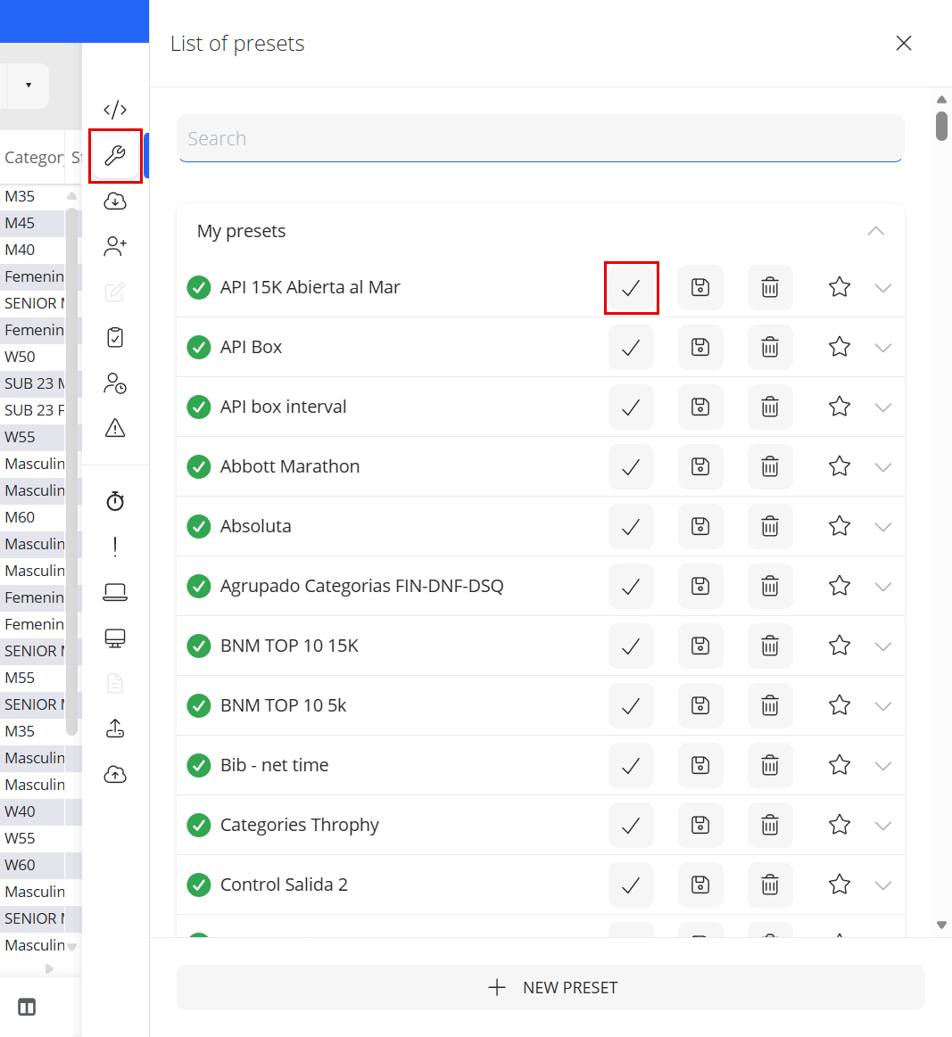The image size is (952, 1037).
Task: Apply the API 15K Abierta al Mar preset
Action: [x=631, y=288]
